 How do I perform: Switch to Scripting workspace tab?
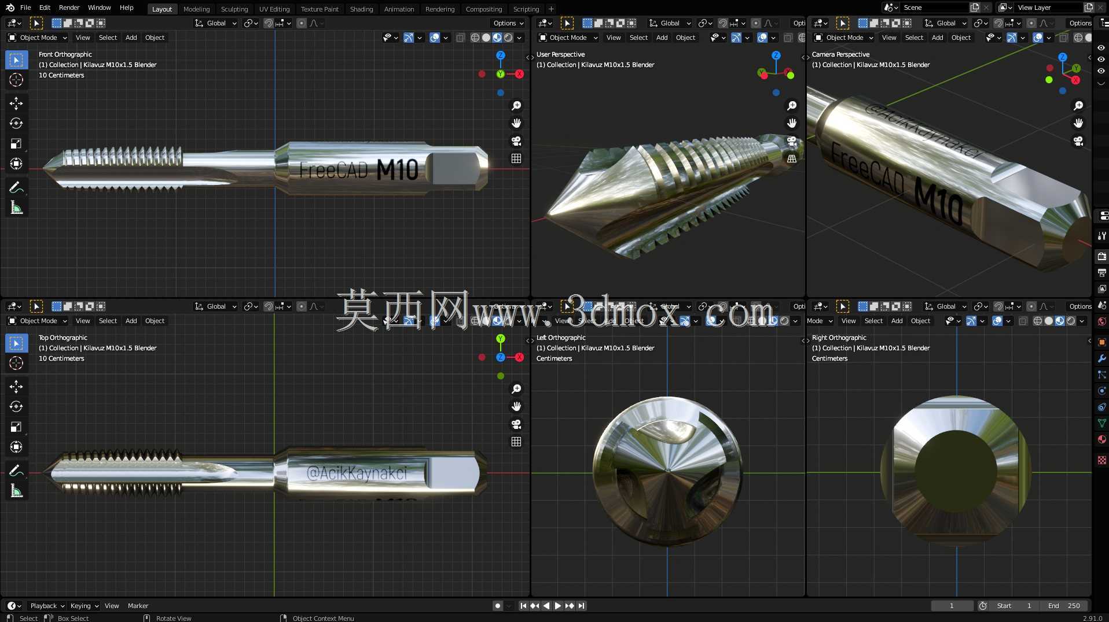click(526, 9)
